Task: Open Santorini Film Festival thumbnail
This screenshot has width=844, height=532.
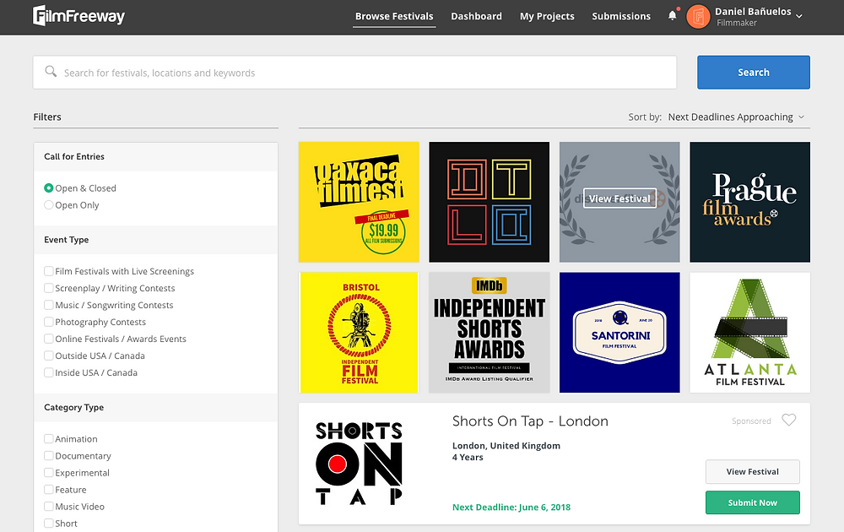Action: click(x=619, y=332)
